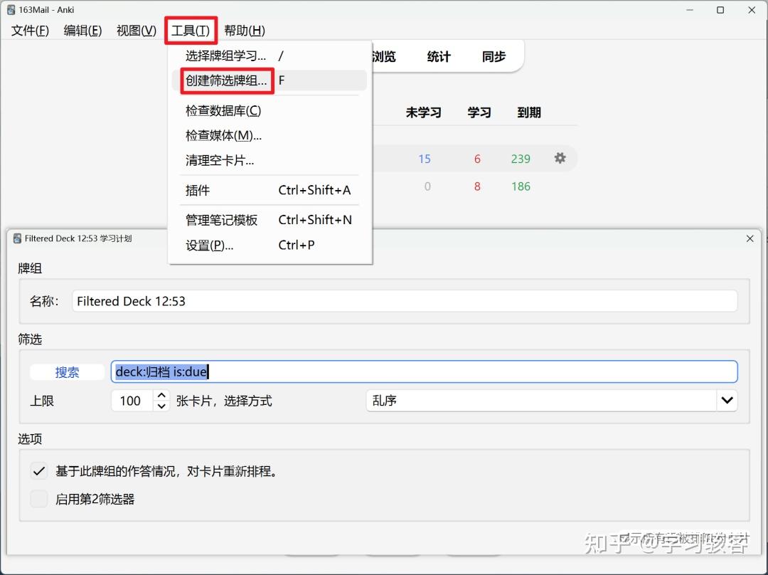The image size is (768, 575).
Task: Click the deck options gear icon
Action: (560, 158)
